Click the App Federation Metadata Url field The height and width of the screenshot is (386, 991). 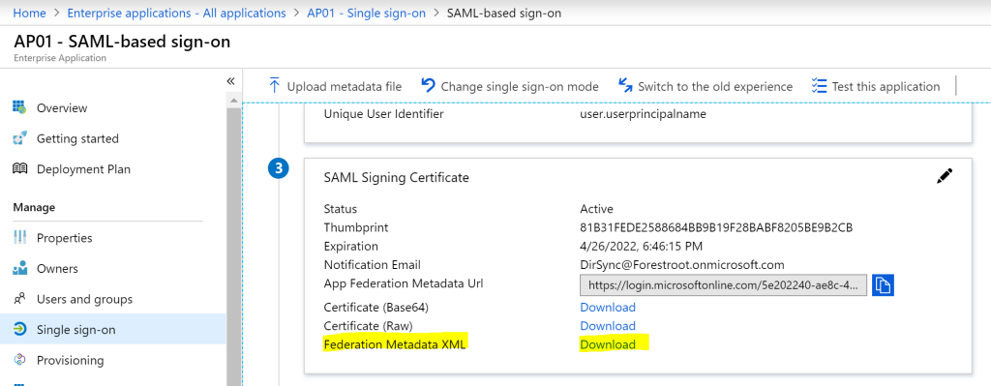(724, 285)
